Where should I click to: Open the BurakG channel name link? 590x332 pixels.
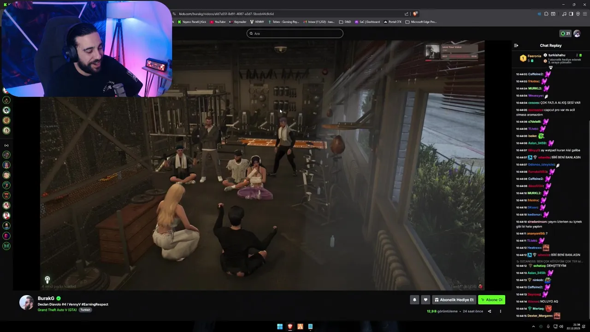pos(46,298)
